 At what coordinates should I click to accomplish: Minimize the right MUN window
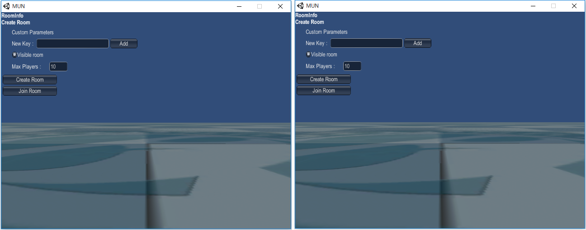tap(533, 6)
